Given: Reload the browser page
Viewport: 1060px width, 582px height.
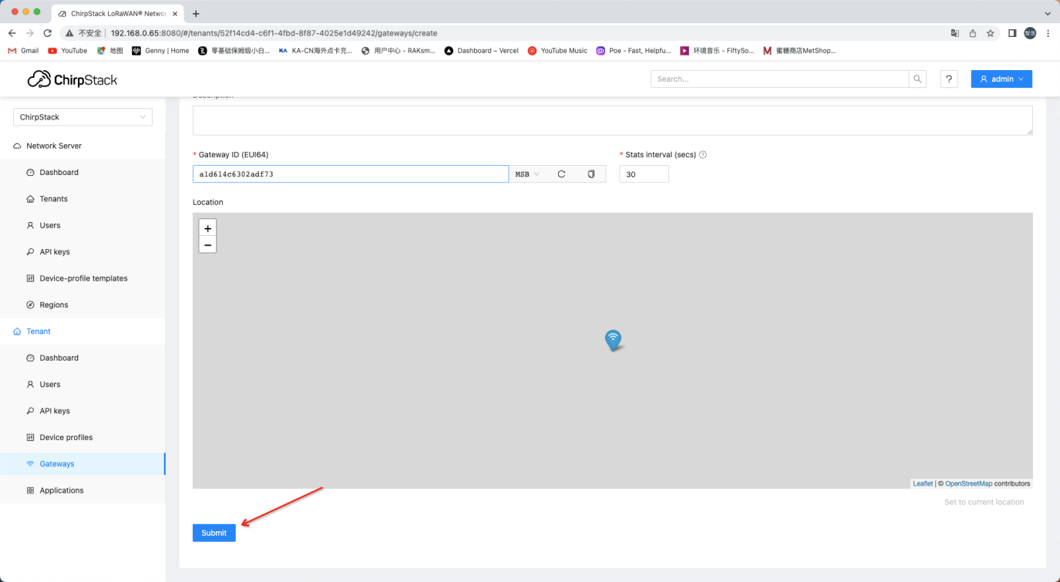Looking at the screenshot, I should pos(47,33).
